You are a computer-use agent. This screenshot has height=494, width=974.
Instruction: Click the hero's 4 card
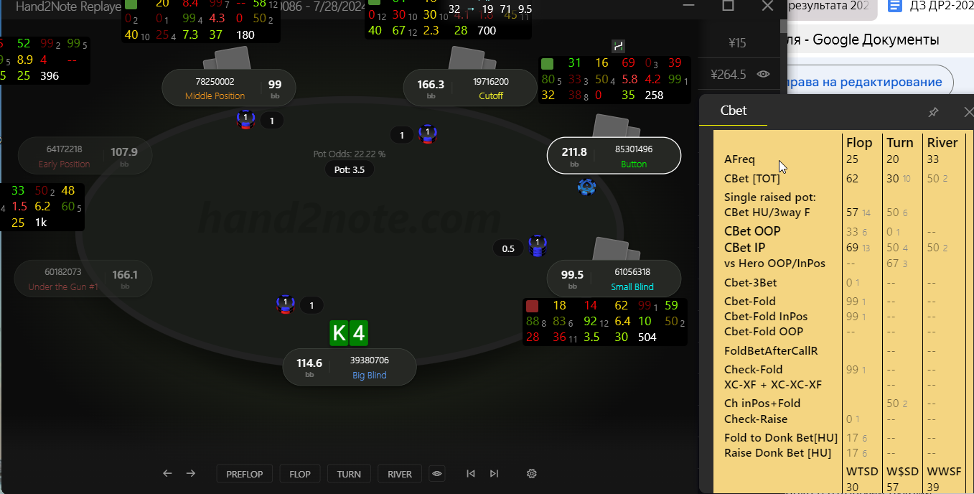tap(359, 333)
